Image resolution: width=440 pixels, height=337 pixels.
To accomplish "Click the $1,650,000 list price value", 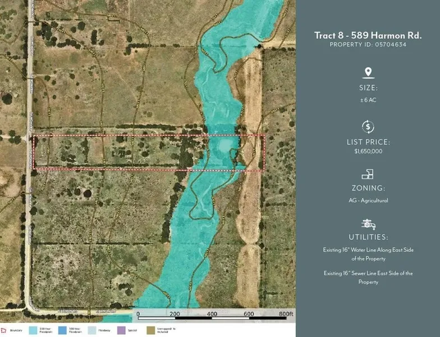I will tap(368, 152).
